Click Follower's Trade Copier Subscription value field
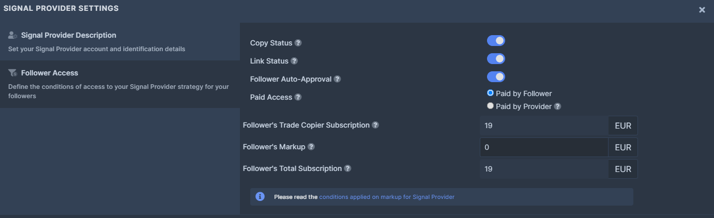The image size is (714, 218). [x=543, y=126]
